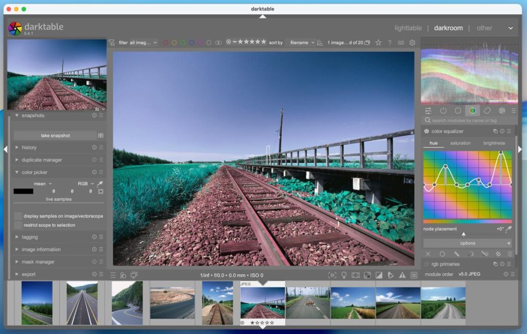Select the color module group icon
Viewport: 527px width, 334px height.
472,111
